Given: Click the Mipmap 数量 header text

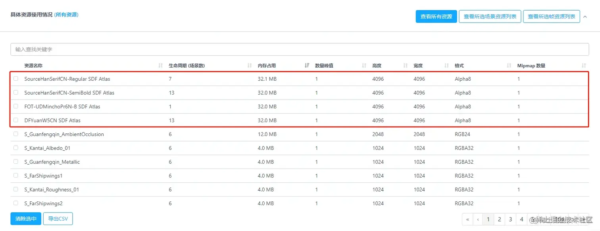Looking at the screenshot, I should point(531,66).
